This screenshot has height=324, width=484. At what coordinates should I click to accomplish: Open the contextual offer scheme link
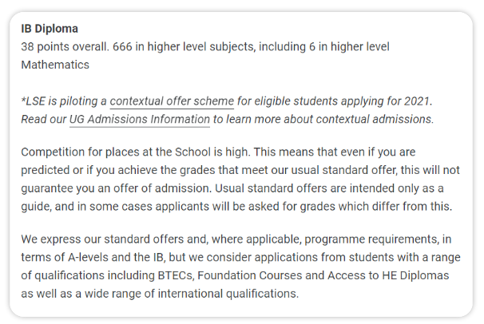click(x=172, y=101)
